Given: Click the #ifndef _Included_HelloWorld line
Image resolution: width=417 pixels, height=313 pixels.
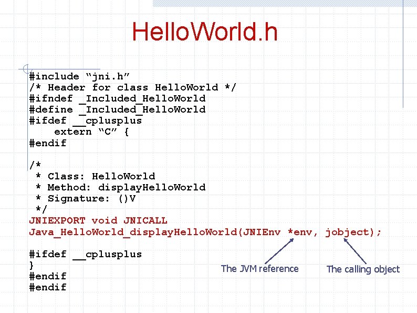Looking at the screenshot, I should pyautogui.click(x=117, y=98).
